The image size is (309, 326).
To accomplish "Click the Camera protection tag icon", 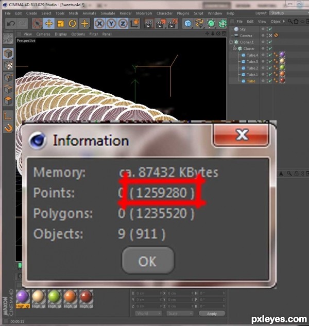I will point(276,36).
